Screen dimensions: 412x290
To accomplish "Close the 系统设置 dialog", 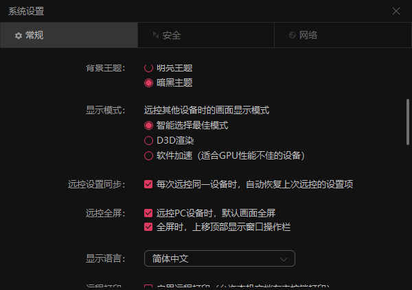I will tap(396, 11).
